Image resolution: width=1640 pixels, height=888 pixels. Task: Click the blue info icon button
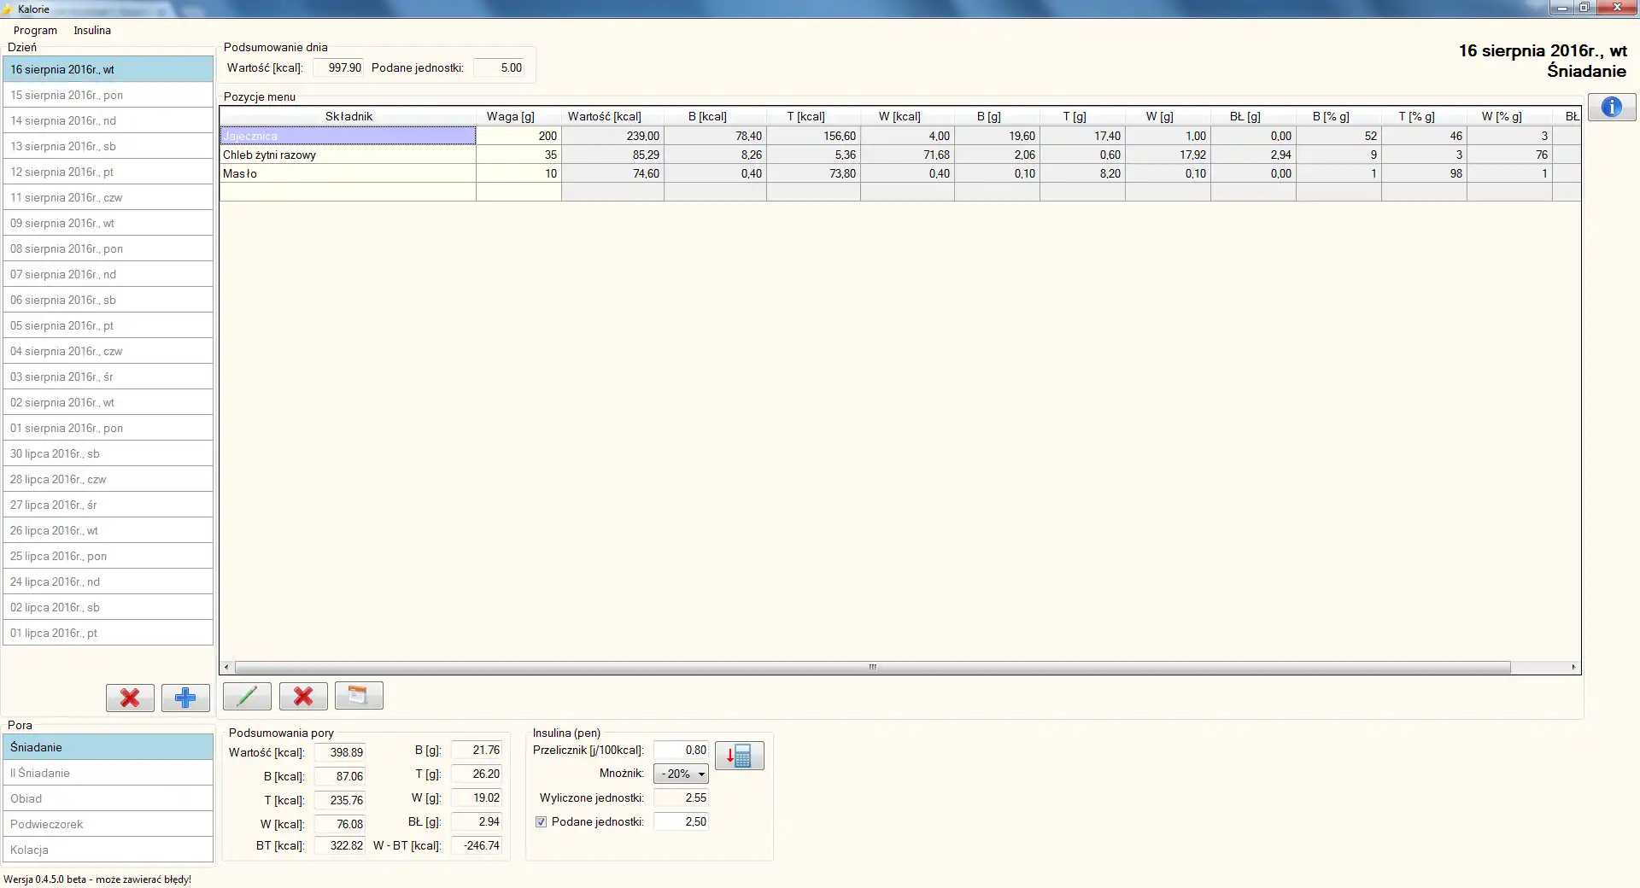click(x=1612, y=107)
